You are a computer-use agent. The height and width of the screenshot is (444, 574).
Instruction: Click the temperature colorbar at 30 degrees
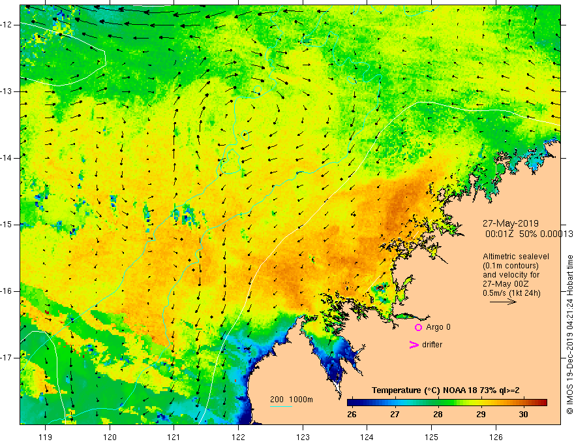pyautogui.click(x=524, y=403)
